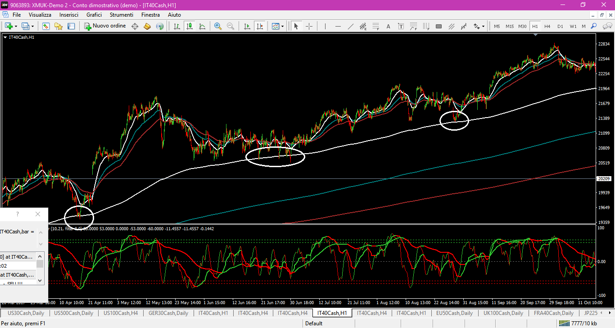Open the Finestra menu
This screenshot has width=615, height=328.
coord(150,15)
